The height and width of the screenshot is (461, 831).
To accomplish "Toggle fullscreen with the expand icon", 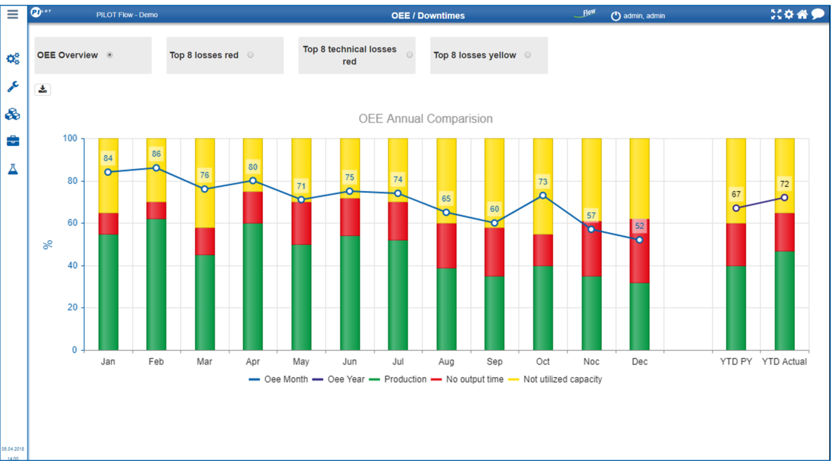I will pos(776,15).
